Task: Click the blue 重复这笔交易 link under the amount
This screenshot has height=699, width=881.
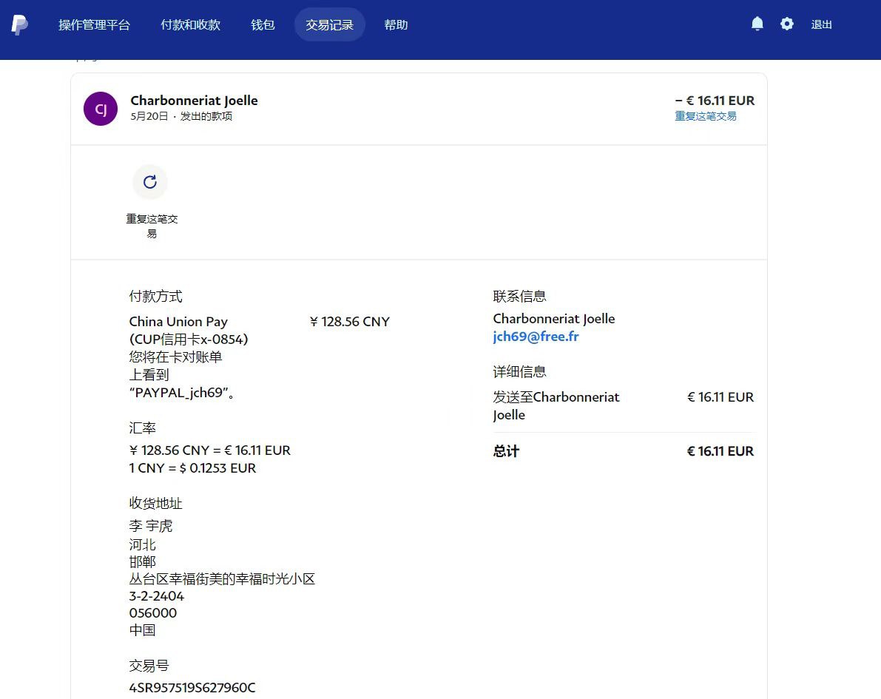Action: 705,116
